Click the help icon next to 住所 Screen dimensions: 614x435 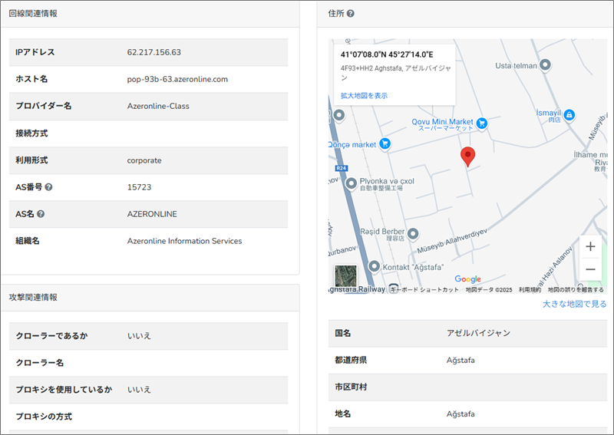(x=351, y=13)
